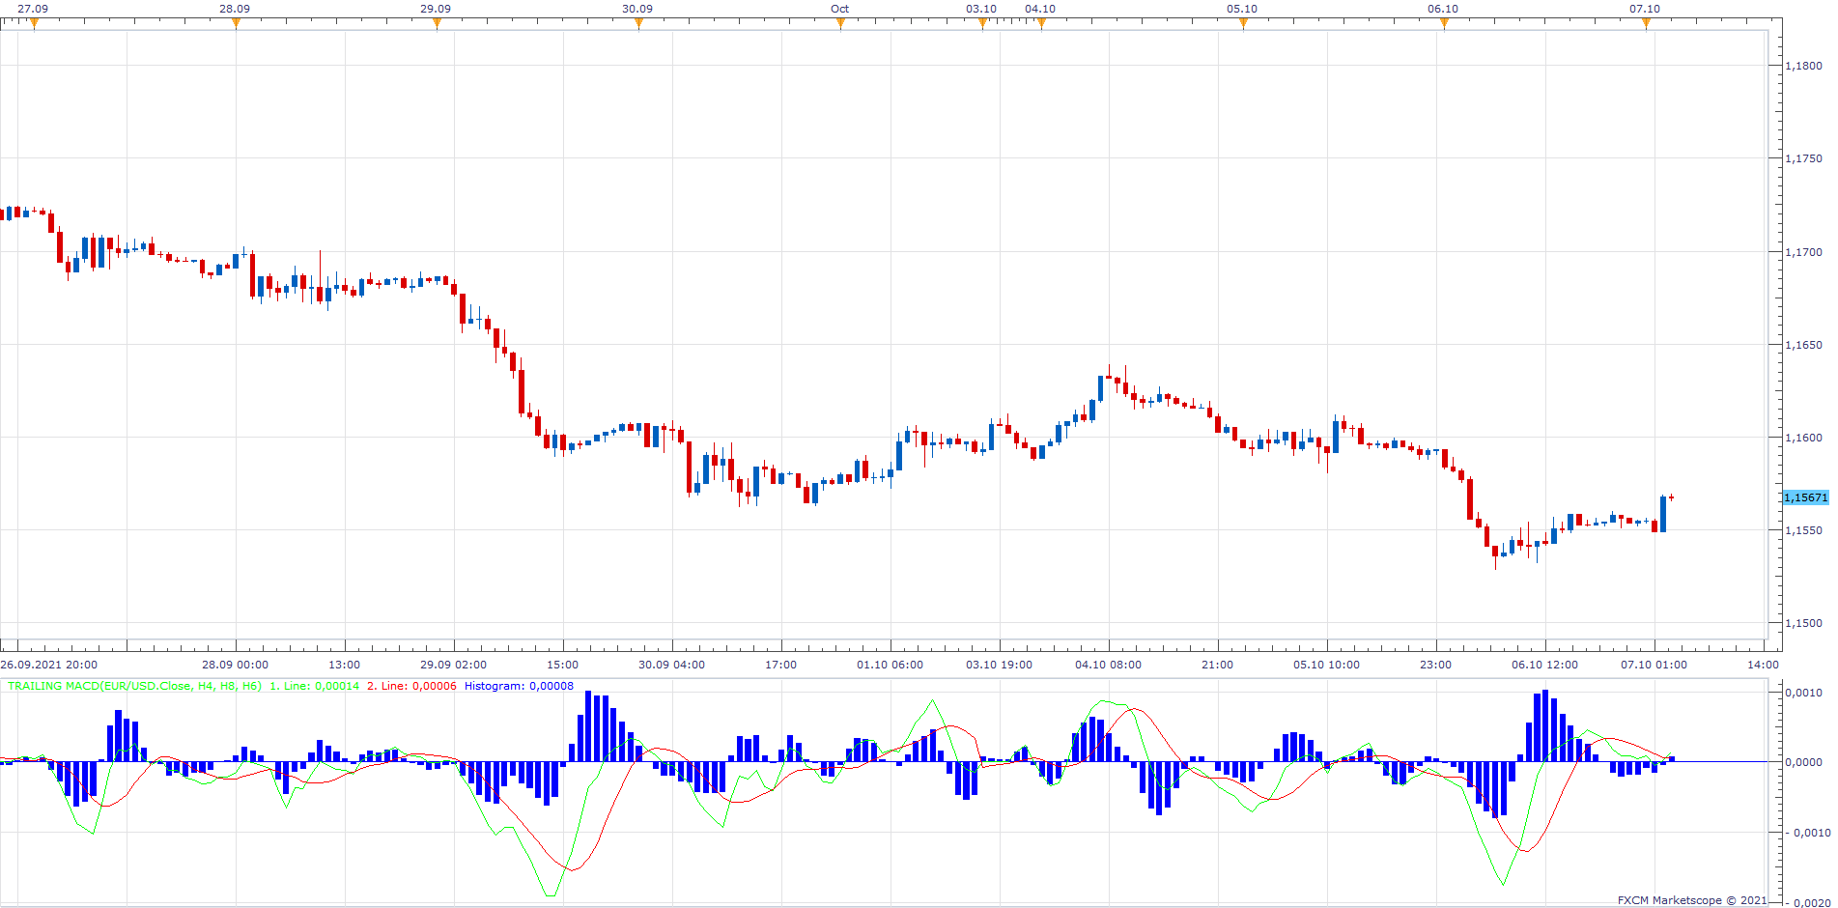Click the 07.10 day marker triangle
Viewport: 1838px width, 908px height.
pos(1646,24)
